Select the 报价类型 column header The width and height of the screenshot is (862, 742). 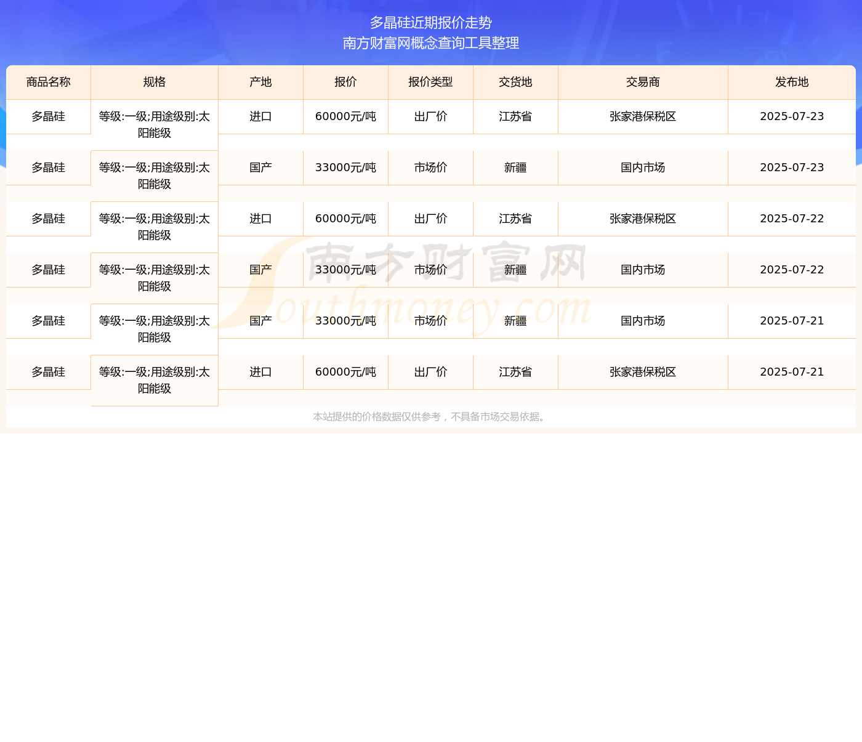tap(430, 82)
